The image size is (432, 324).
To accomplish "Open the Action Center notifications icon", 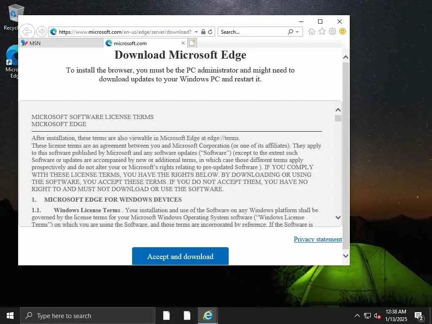I will click(419, 316).
